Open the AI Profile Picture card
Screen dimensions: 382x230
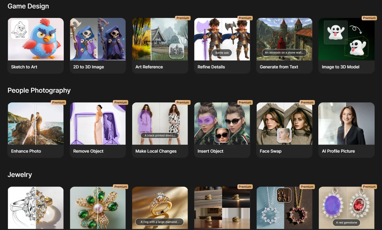(x=347, y=130)
